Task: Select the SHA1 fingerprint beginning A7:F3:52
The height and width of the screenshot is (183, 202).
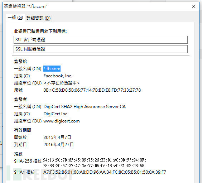Action: 105,172
